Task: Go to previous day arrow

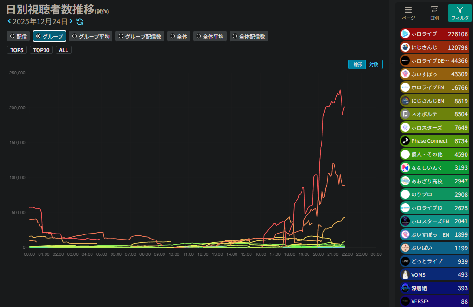Action: (x=9, y=21)
